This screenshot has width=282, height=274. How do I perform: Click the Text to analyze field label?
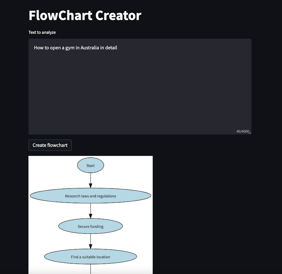pos(42,32)
